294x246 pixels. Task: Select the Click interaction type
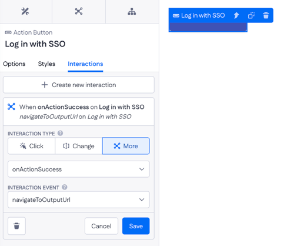click(31, 146)
